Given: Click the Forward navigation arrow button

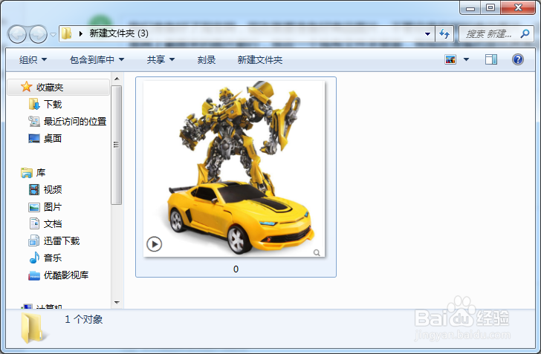Looking at the screenshot, I should point(38,34).
